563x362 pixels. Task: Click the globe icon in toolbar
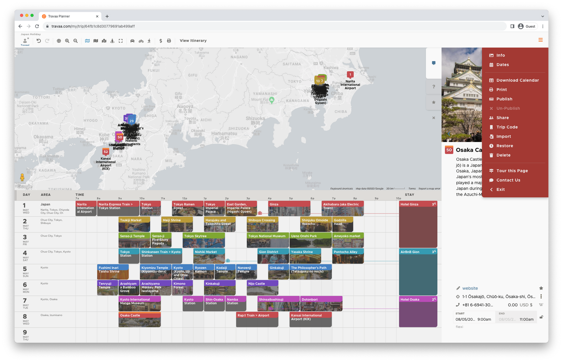tap(59, 41)
